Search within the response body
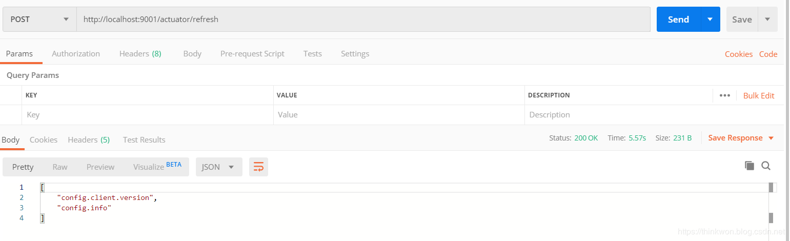790x241 pixels. click(766, 166)
